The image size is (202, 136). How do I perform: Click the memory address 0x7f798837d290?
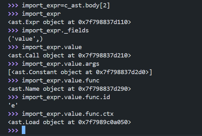click(104, 89)
